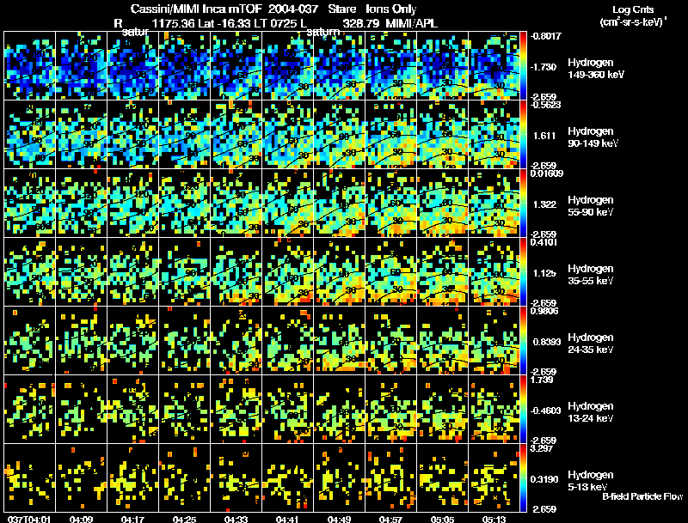Open the 5-13 keV panel at 05:05

[x=442, y=478]
